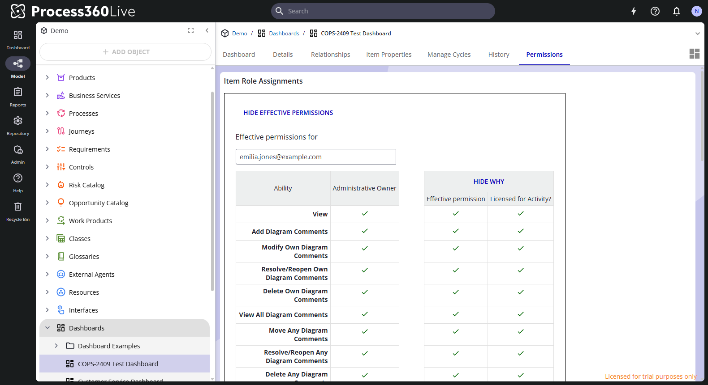
Task: Expand the breadcrumb header chevron dropdown
Action: click(697, 34)
